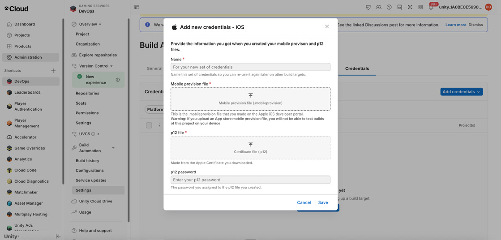Open the Game Overrides shortcut icon
The image size is (501, 240).
[9, 148]
